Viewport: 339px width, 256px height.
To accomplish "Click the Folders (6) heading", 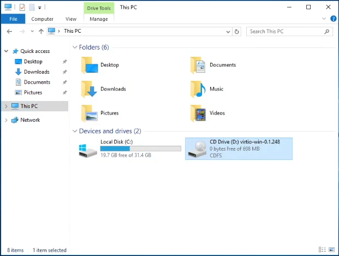I will tap(94, 47).
